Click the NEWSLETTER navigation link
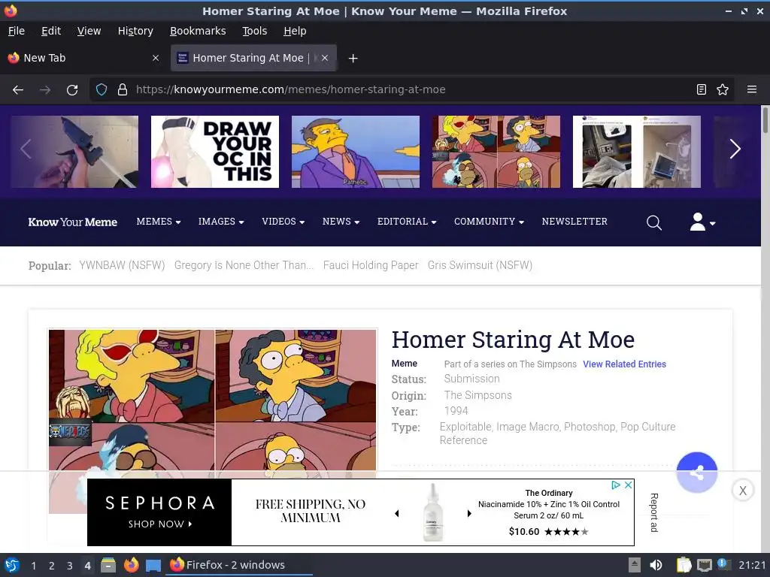 [574, 222]
